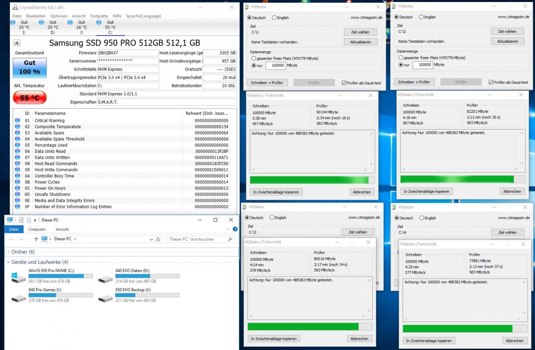Select gesamter freier Platz in C:\2 H2testw
The image size is (535, 350).
click(x=432, y=58)
